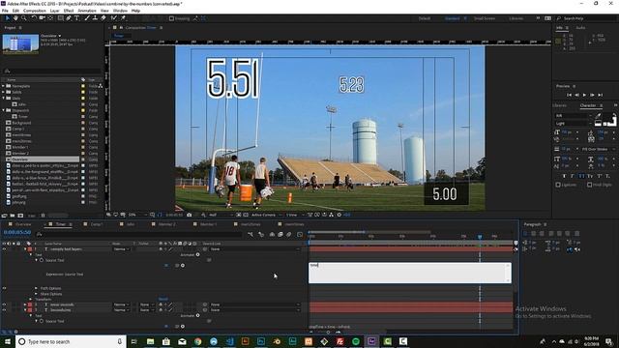The height and width of the screenshot is (348, 619).
Task: Toggle the Source Text stopwatch of layer 1
Action: tap(42, 260)
